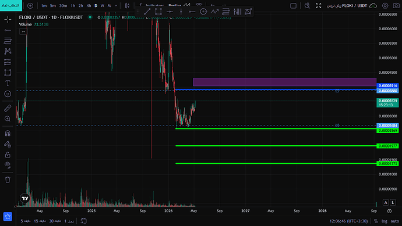The width and height of the screenshot is (402, 226).
Task: Select the Text annotation tool
Action: (8, 83)
